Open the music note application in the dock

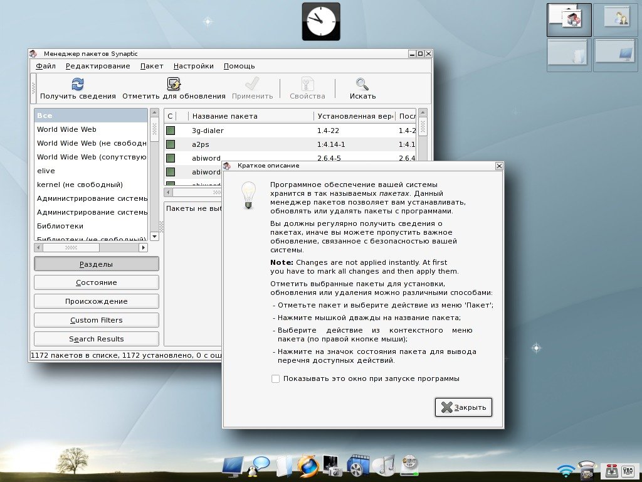pyautogui.click(x=384, y=466)
